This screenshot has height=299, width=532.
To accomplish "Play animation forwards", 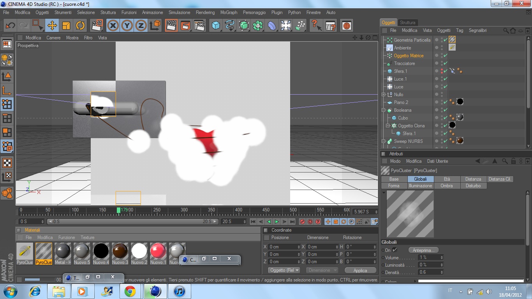I will click(x=277, y=222).
